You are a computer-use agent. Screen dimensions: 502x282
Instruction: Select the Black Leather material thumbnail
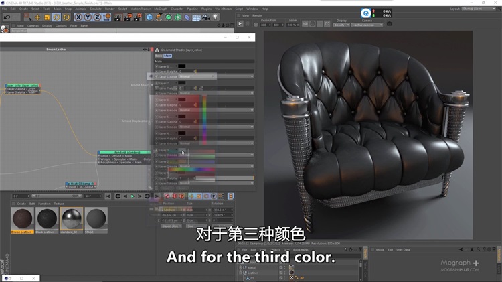pos(47,218)
